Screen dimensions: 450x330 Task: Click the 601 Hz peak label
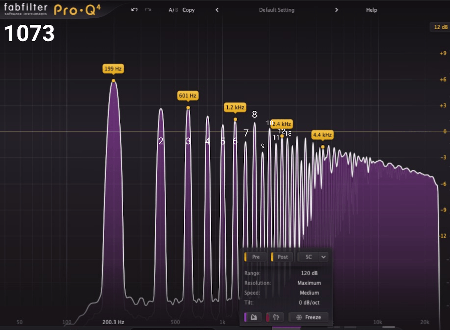[x=188, y=96]
